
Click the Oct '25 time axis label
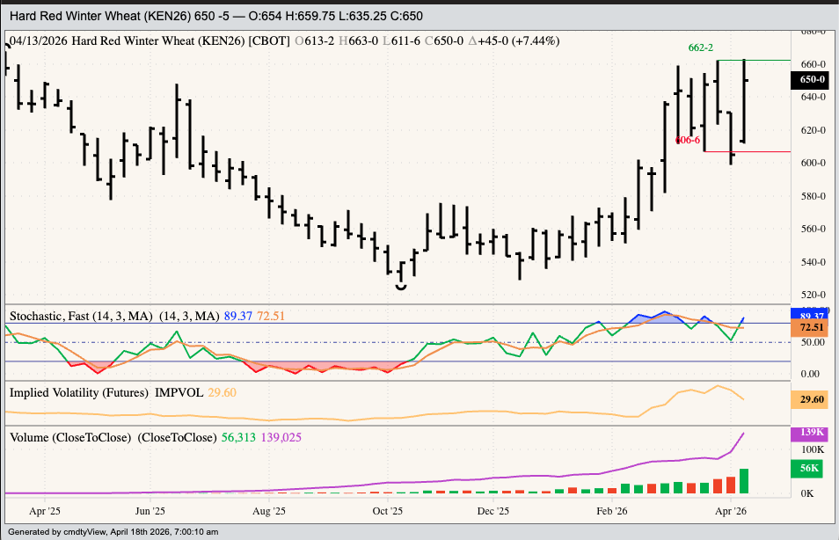point(387,511)
